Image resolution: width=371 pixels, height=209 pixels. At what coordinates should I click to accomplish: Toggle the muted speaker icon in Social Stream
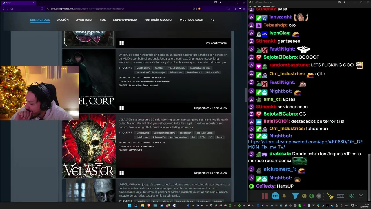(352, 196)
